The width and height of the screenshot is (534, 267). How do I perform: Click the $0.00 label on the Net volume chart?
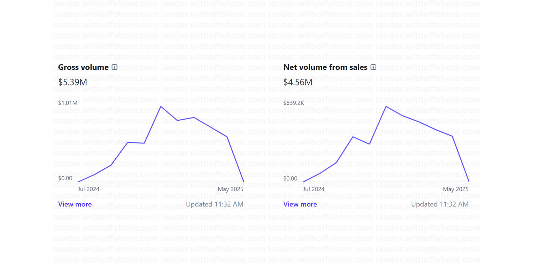point(290,178)
